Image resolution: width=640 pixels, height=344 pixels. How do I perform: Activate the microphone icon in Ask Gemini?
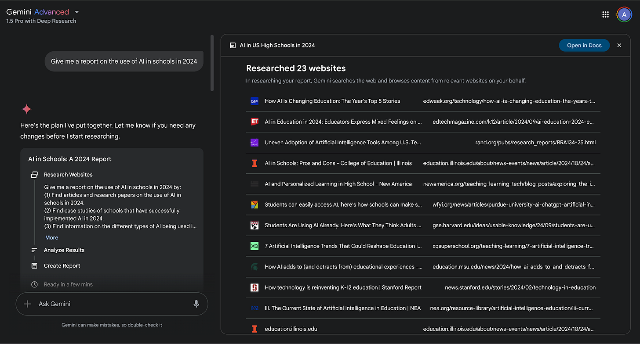tap(196, 304)
